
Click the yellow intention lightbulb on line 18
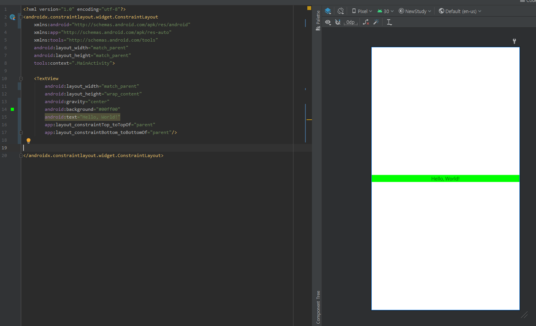click(28, 140)
